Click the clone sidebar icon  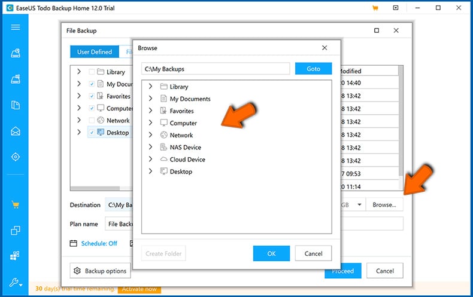pyautogui.click(x=16, y=231)
